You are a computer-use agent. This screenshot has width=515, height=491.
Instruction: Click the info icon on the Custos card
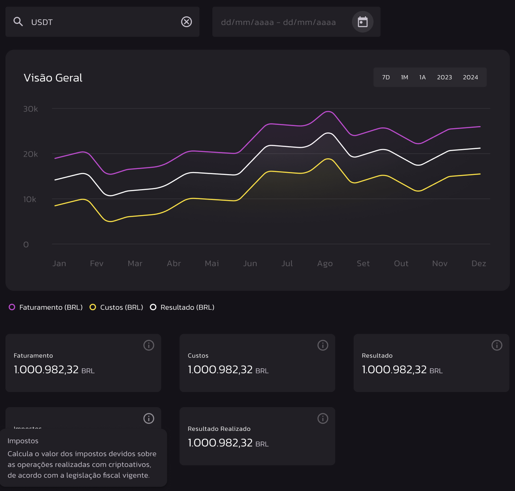coord(322,345)
